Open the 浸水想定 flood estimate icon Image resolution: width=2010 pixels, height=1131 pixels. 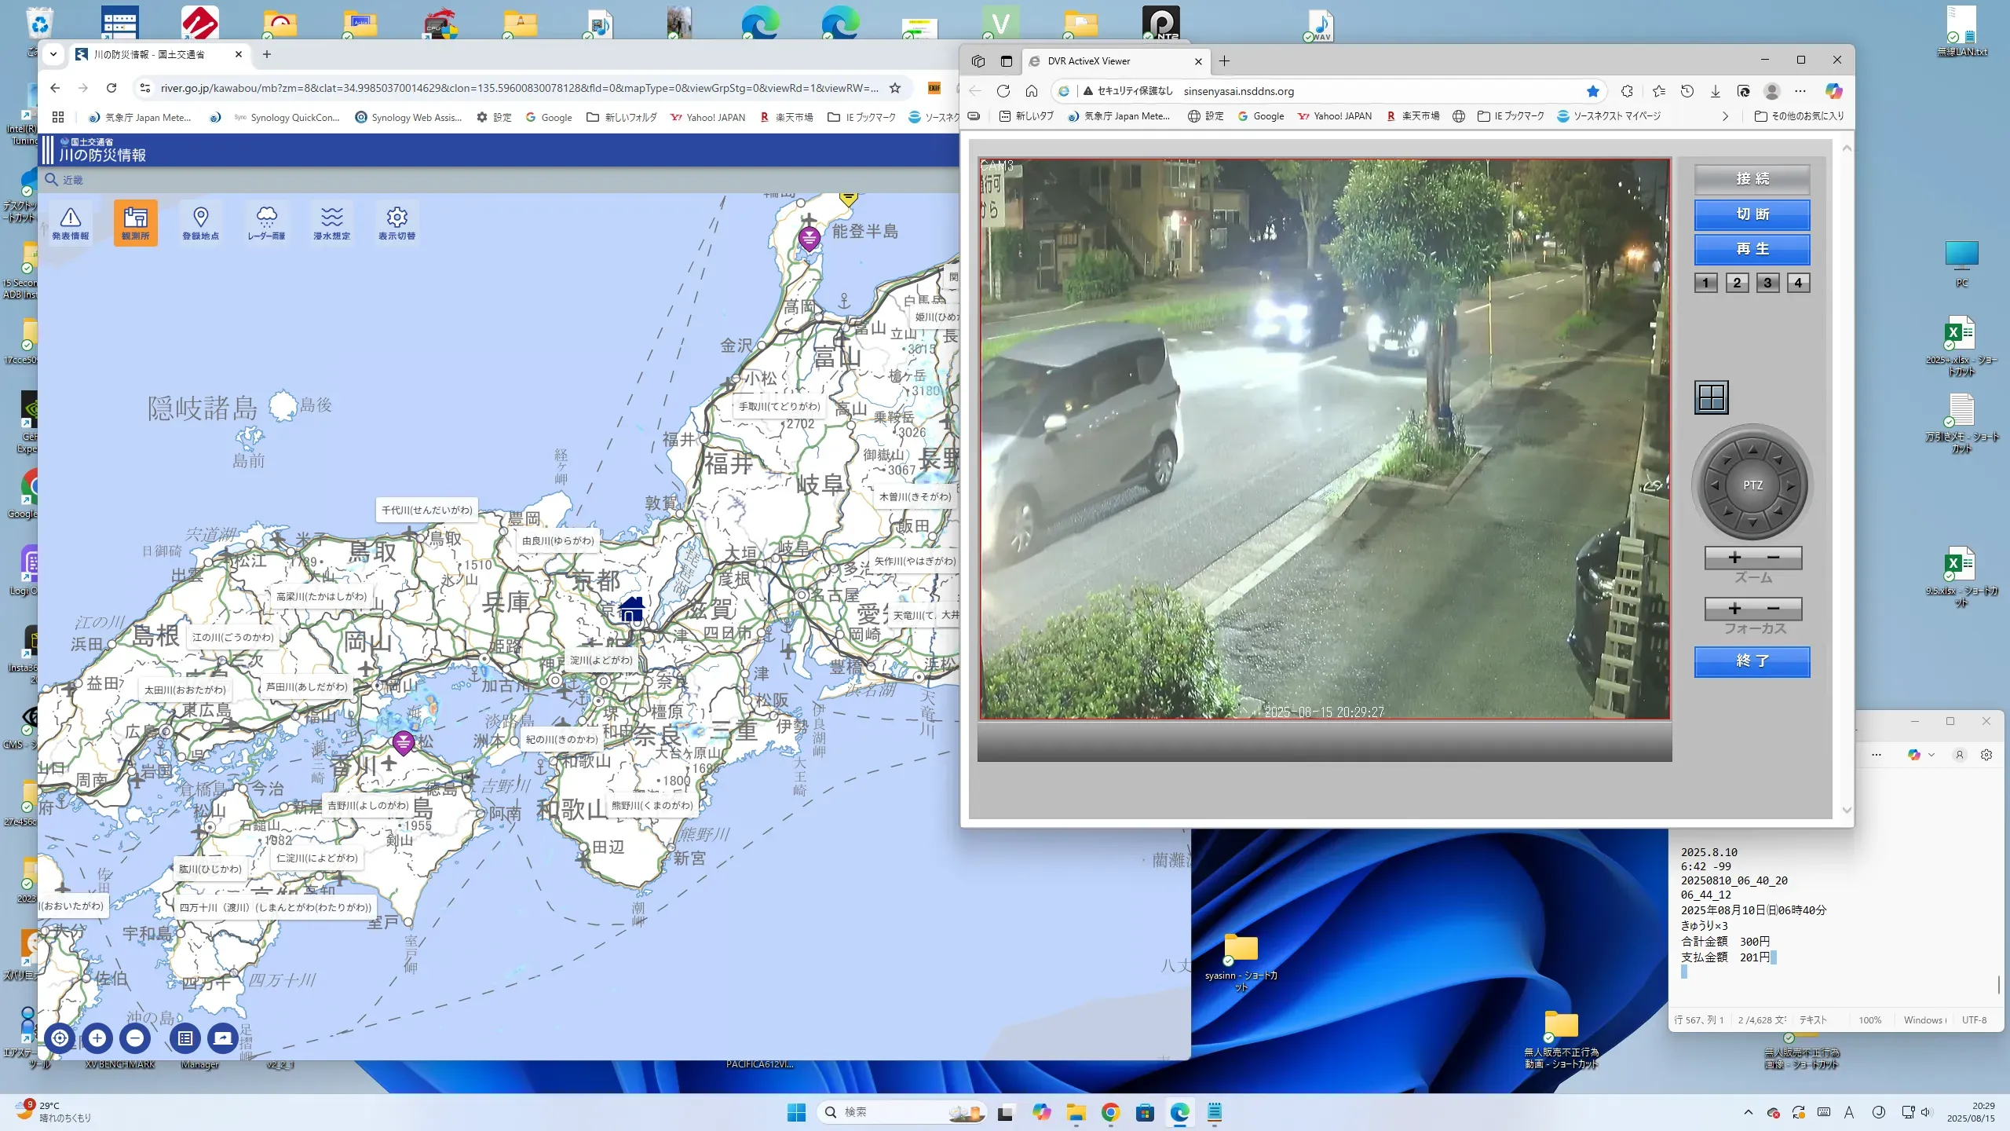point(331,223)
